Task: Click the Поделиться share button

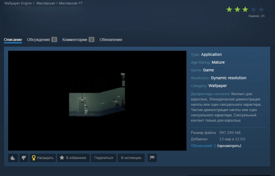Action: coord(104,158)
